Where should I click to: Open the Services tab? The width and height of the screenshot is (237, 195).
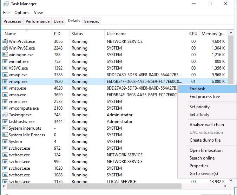pos(92,21)
